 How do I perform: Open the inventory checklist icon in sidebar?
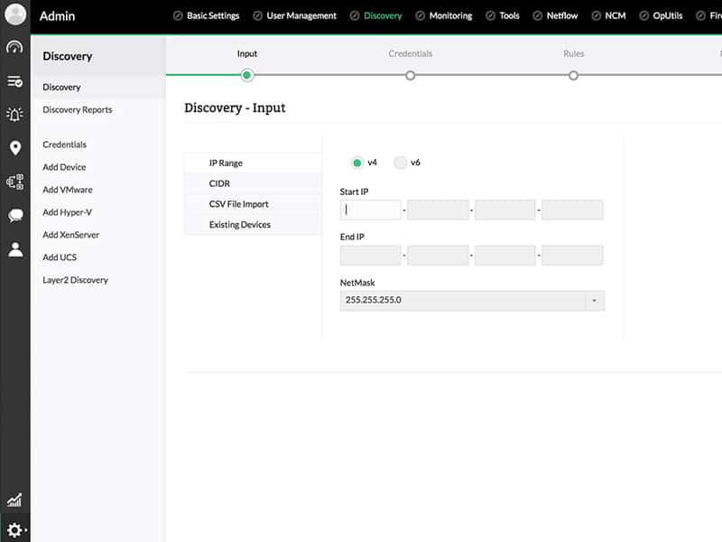tap(14, 81)
